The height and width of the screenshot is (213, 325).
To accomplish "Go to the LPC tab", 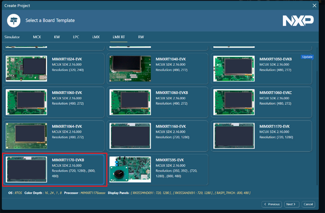I will point(76,37).
